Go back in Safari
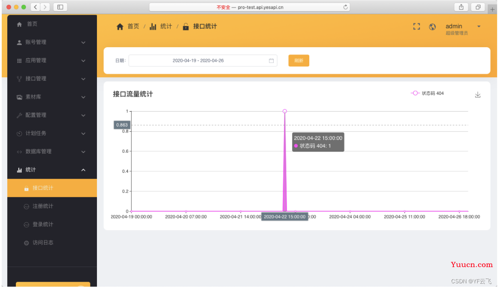The width and height of the screenshot is (498, 288). (36, 7)
